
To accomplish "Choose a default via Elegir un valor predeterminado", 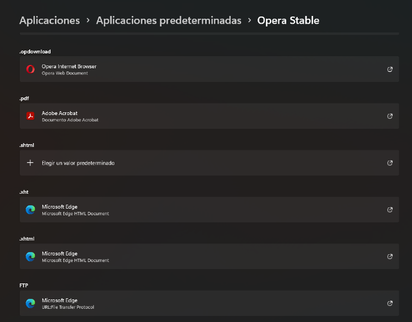I will 78,163.
